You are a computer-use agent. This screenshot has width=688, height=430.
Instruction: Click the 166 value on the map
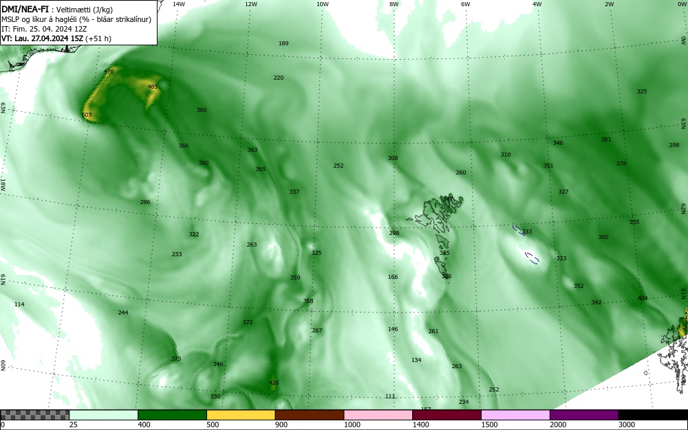pyautogui.click(x=393, y=278)
